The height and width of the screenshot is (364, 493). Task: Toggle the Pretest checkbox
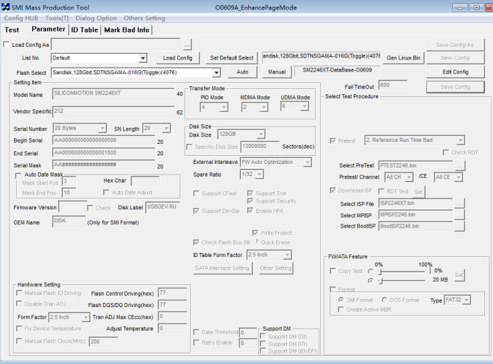[332, 141]
